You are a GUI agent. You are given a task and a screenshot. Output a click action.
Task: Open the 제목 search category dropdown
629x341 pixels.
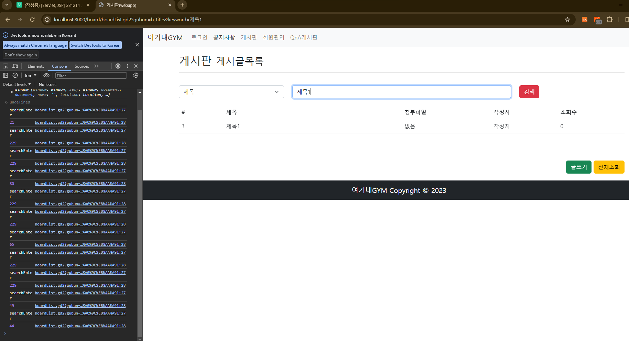tap(231, 92)
